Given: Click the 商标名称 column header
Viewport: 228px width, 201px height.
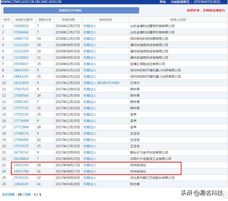Looking at the screenshot, I should 105,20.
